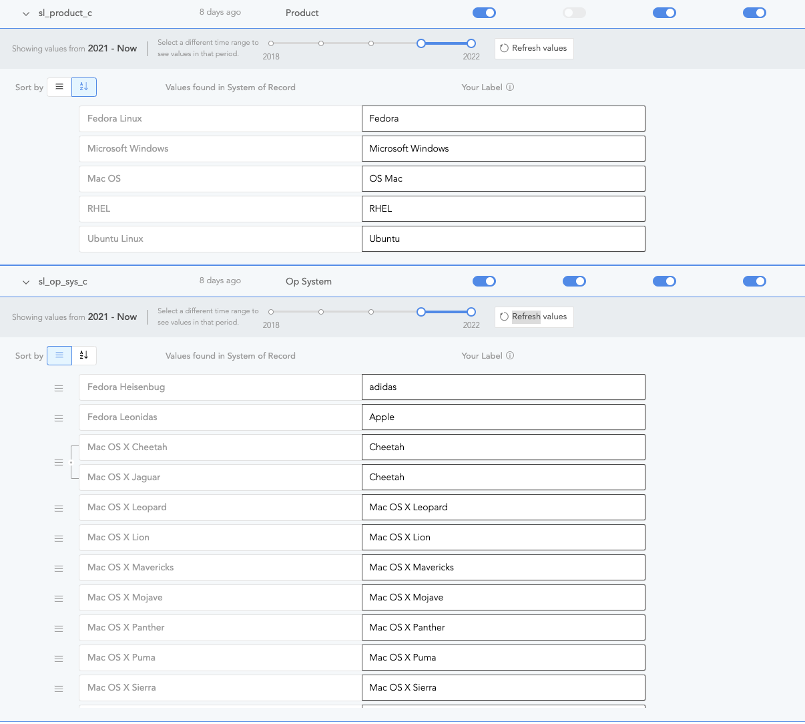Collapse the sl_op_sys_c row chevron
Image resolution: width=805 pixels, height=724 pixels.
click(x=26, y=282)
